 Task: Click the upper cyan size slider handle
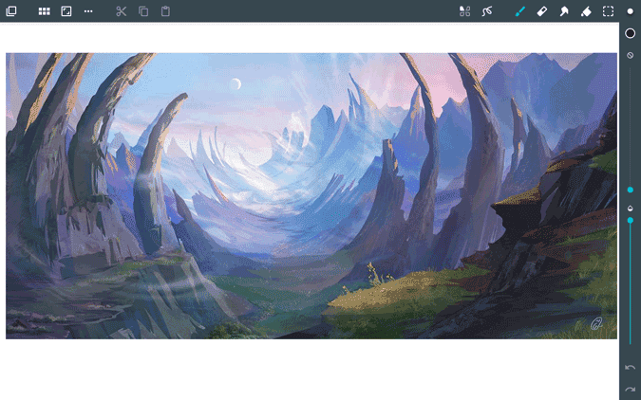point(631,190)
